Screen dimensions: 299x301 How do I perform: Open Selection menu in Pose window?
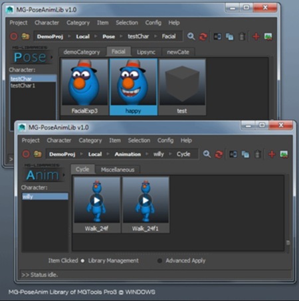[127, 23]
